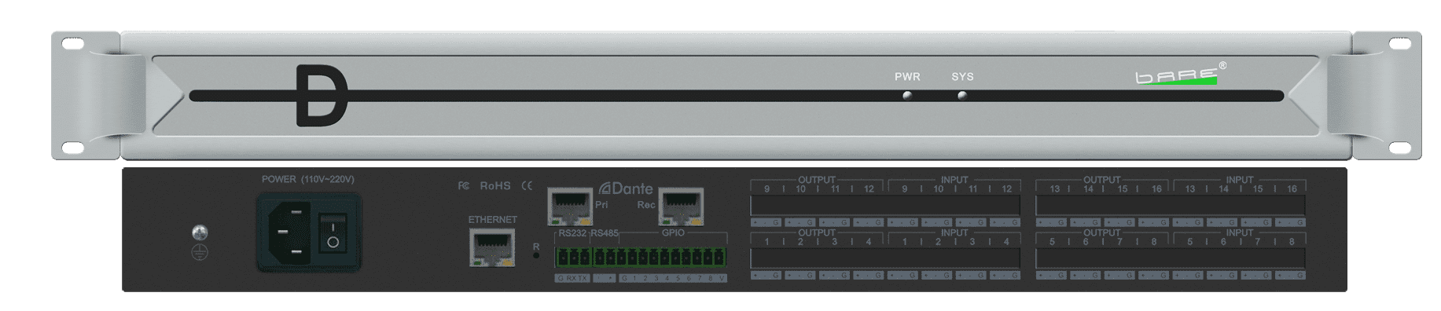Viewport: 1441px width, 311px height.
Task: Click number 9 under the OUTPUT group
Action: [766, 189]
